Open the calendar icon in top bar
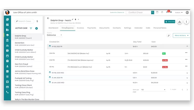The height and width of the screenshot is (110, 194). pos(157,12)
